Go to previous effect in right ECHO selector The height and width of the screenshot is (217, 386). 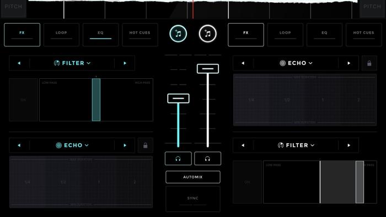243,63
